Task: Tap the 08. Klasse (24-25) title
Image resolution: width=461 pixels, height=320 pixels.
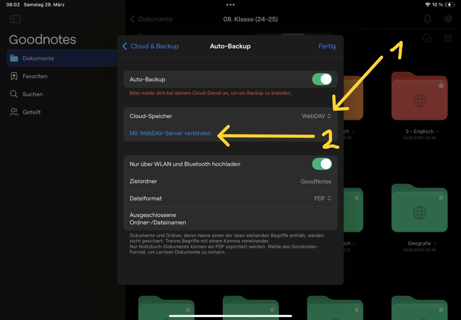Action: pyautogui.click(x=250, y=19)
